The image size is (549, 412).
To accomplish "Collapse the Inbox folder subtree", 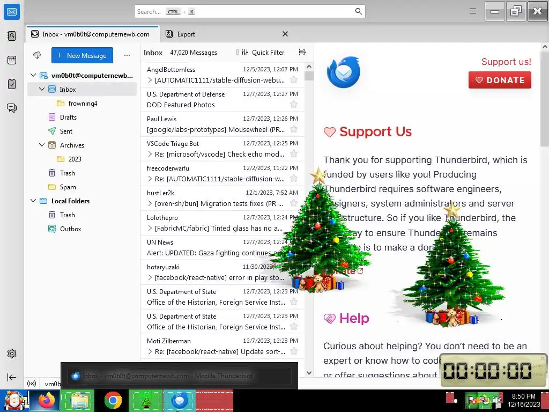I will (x=42, y=90).
